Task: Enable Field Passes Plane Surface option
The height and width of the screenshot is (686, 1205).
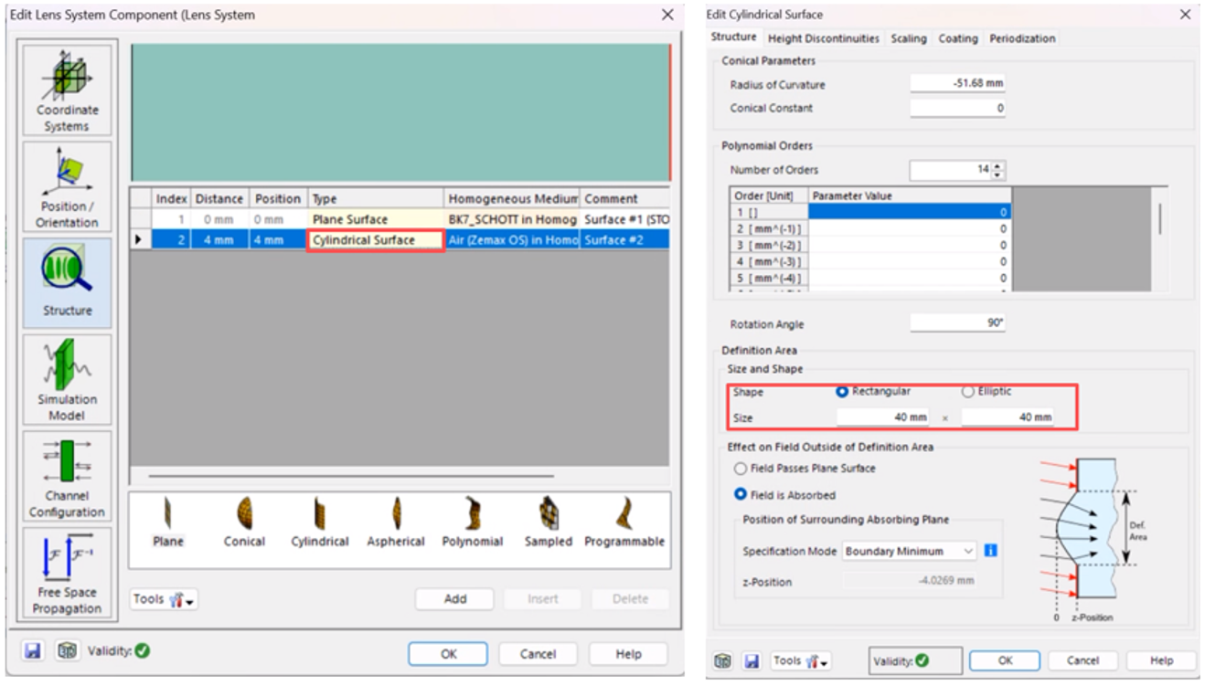Action: pyautogui.click(x=741, y=469)
